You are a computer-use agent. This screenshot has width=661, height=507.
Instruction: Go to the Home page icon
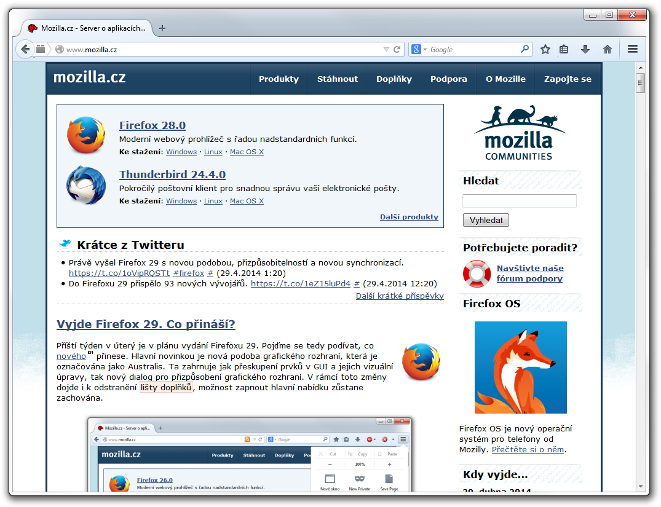(607, 49)
